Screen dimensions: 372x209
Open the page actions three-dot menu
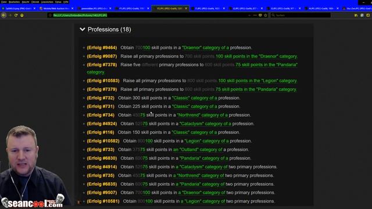click(x=255, y=15)
